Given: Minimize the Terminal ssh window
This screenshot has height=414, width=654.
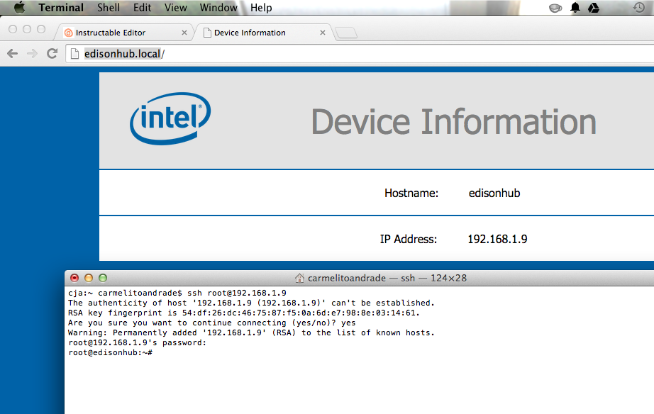Looking at the screenshot, I should [x=89, y=278].
